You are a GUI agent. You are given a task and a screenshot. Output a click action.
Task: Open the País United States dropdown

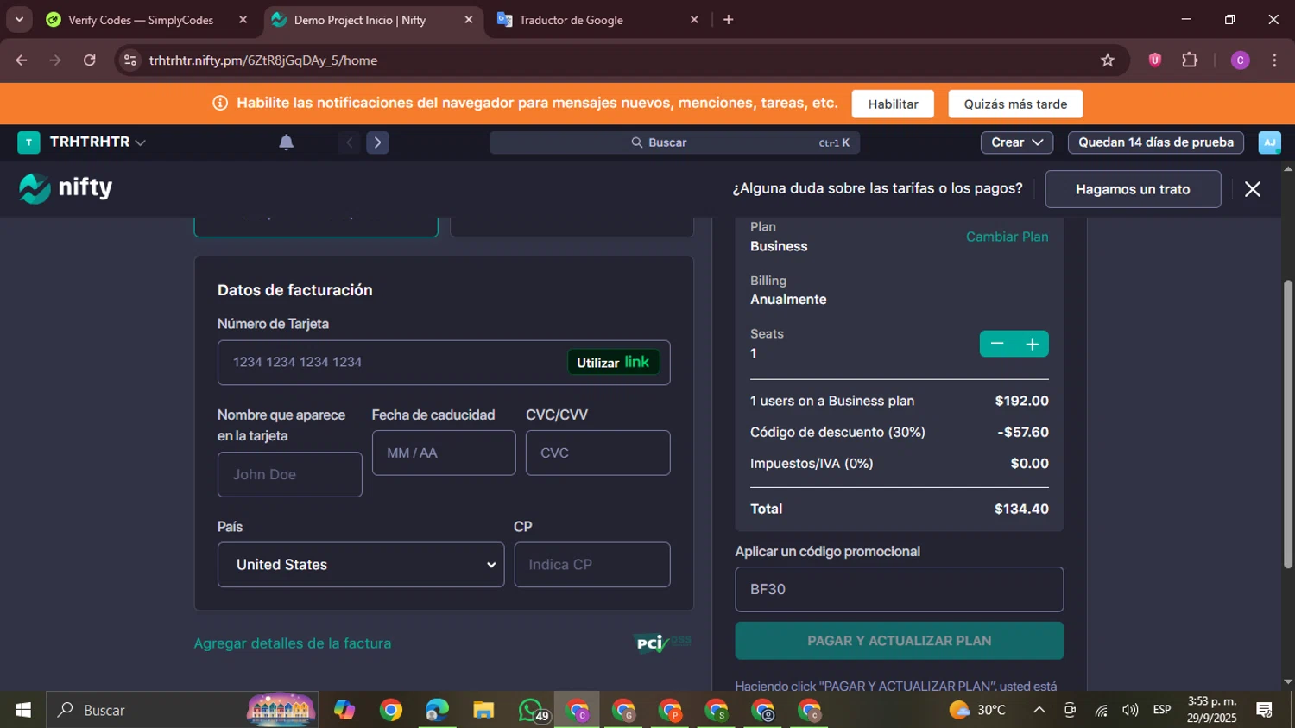[x=361, y=565]
